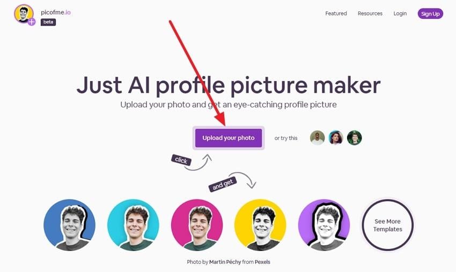Click the picofme.io site name text
Image resolution: width=456 pixels, height=272 pixels.
coord(56,12)
